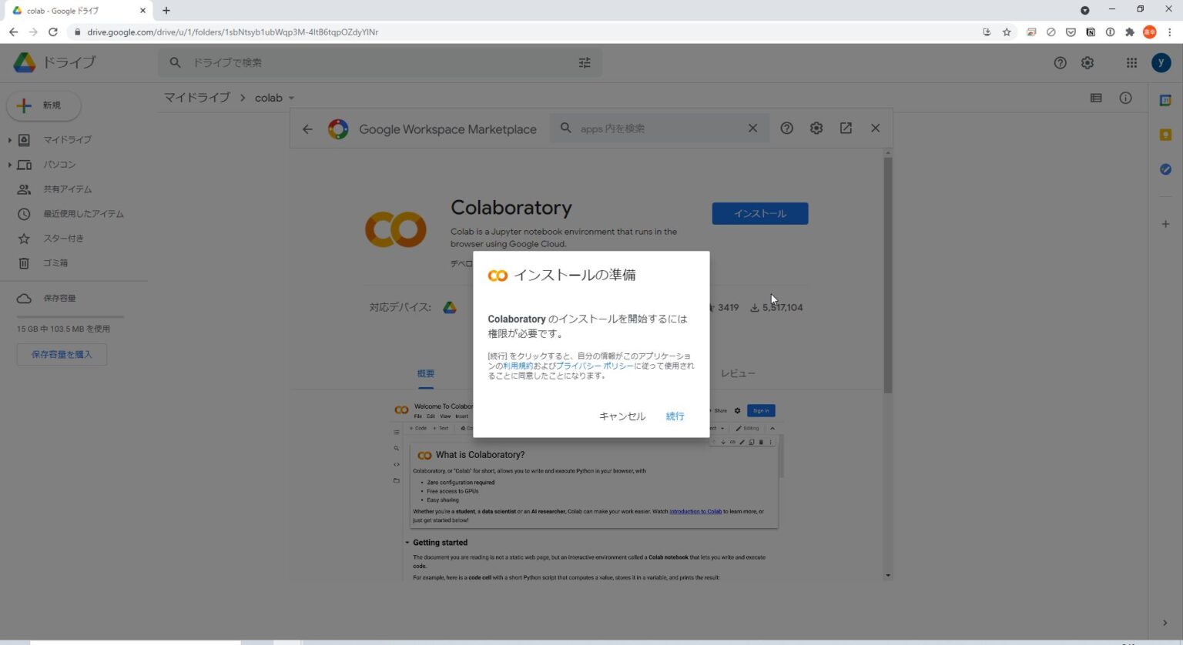Open Google Tasks in the side panel
This screenshot has width=1183, height=645.
[1165, 169]
